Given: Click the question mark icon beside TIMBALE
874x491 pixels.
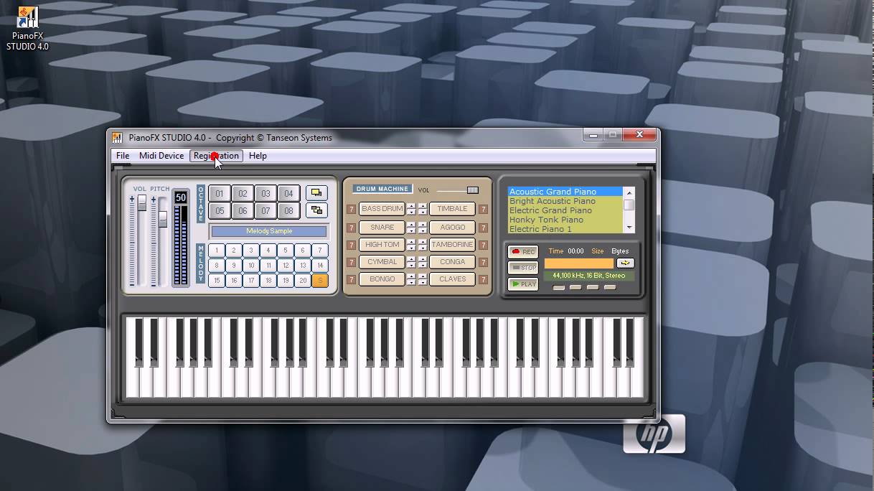Looking at the screenshot, I should click(x=484, y=210).
